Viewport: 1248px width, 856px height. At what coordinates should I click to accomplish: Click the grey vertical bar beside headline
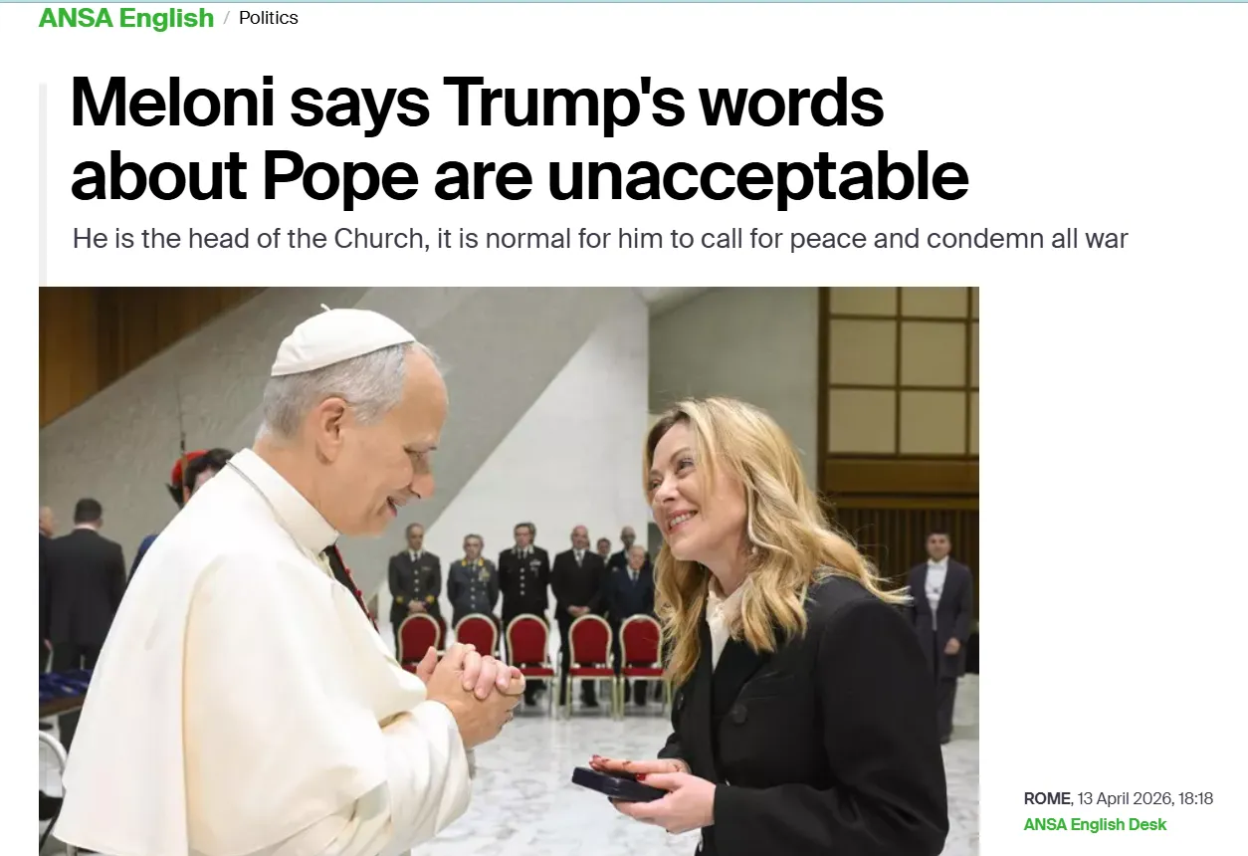point(43,184)
